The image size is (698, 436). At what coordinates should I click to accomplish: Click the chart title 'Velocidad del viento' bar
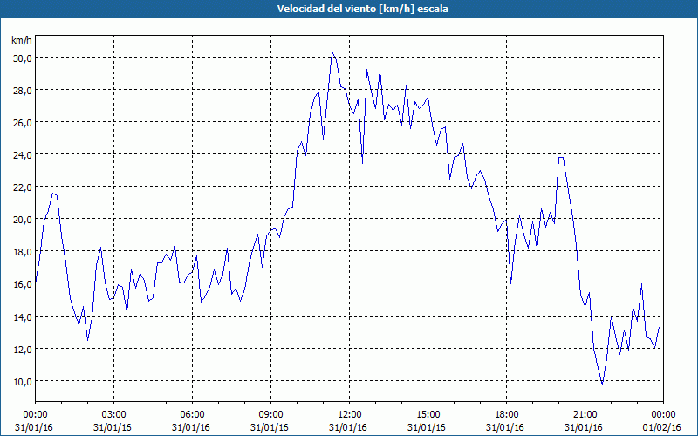pos(349,9)
